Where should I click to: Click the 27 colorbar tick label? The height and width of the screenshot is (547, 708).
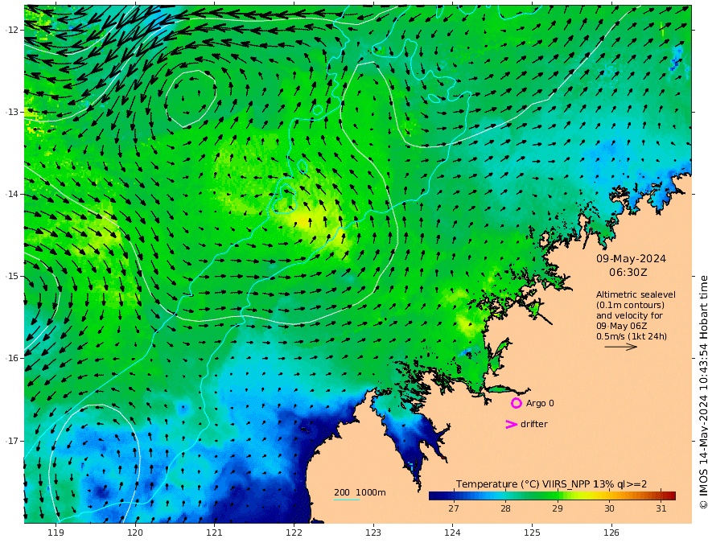[453, 508]
